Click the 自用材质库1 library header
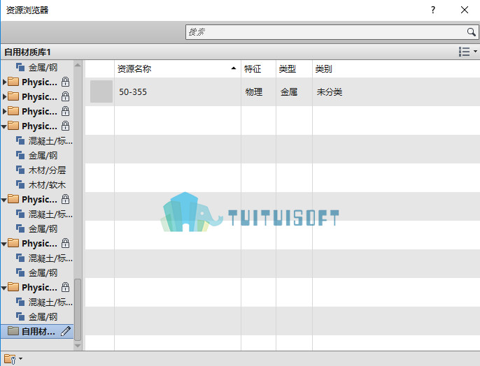Viewport: 480px width, 366px height. (27, 52)
